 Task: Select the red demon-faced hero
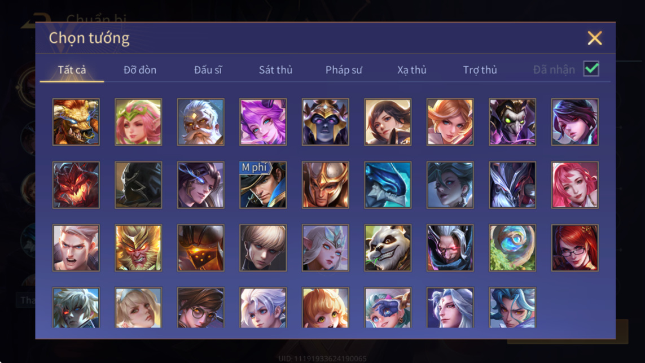point(76,185)
